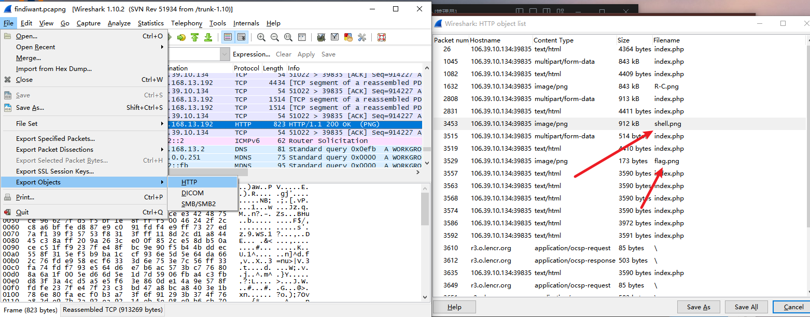Open the Coloring Rules icon
This screenshot has height=317, width=810.
pyautogui.click(x=348, y=37)
